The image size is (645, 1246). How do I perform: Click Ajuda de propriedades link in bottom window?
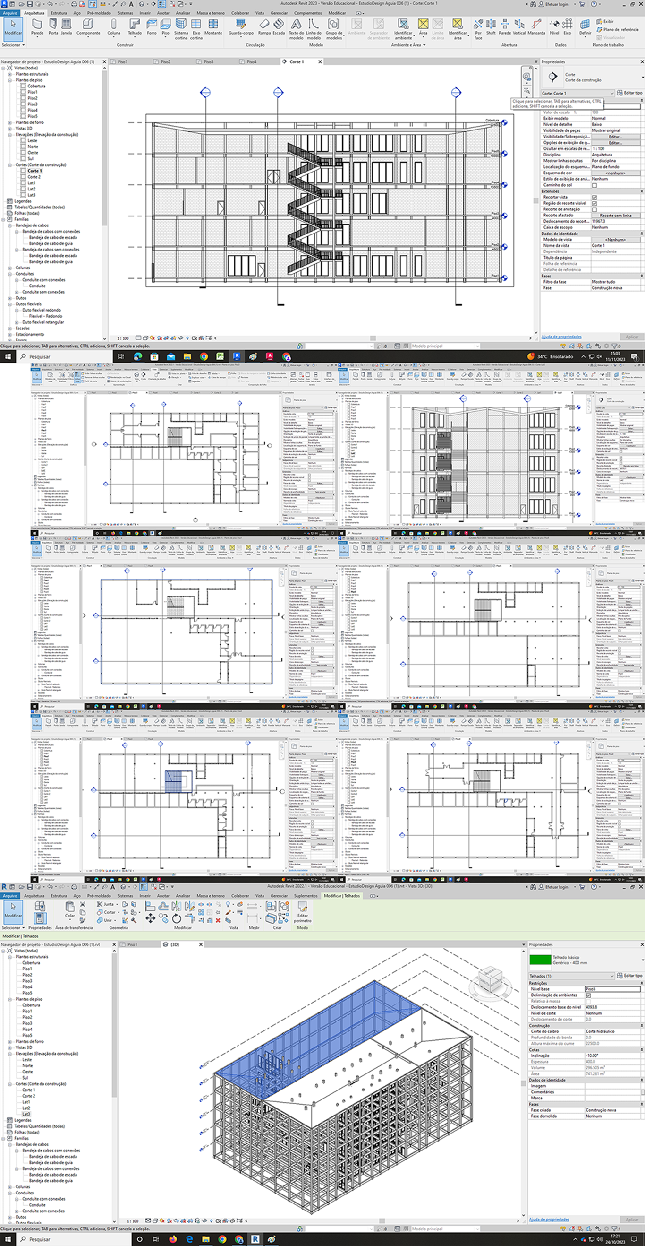[x=549, y=1220]
